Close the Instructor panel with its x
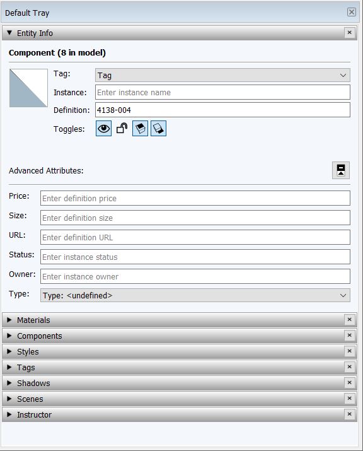This screenshot has height=451, width=363. coord(350,414)
